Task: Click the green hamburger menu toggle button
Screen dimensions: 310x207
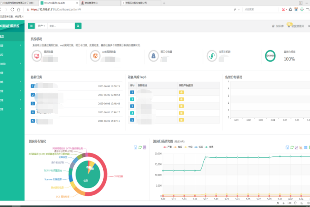Action: [32, 26]
